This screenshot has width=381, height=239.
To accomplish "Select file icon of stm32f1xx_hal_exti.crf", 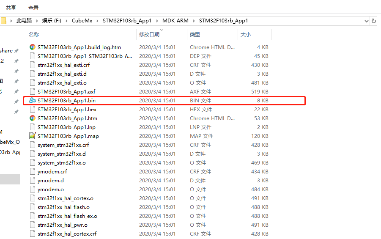I will (x=32, y=65).
